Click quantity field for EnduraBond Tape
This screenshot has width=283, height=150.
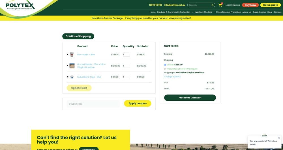(x=126, y=77)
